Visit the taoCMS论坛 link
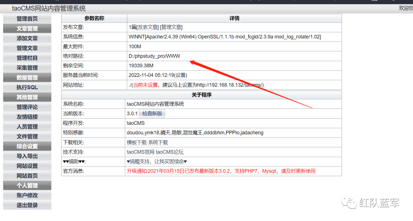This screenshot has width=413, height=221. (x=170, y=152)
